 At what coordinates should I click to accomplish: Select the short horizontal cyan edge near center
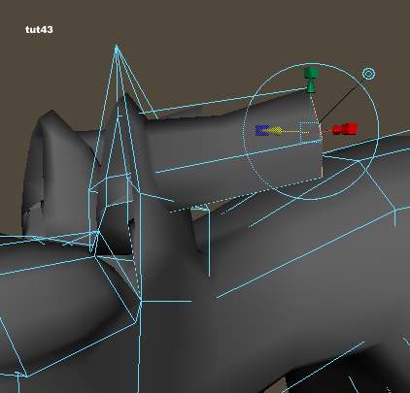pos(166,301)
